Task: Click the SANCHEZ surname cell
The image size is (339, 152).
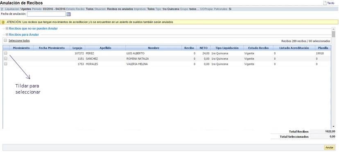Action: (x=92, y=59)
